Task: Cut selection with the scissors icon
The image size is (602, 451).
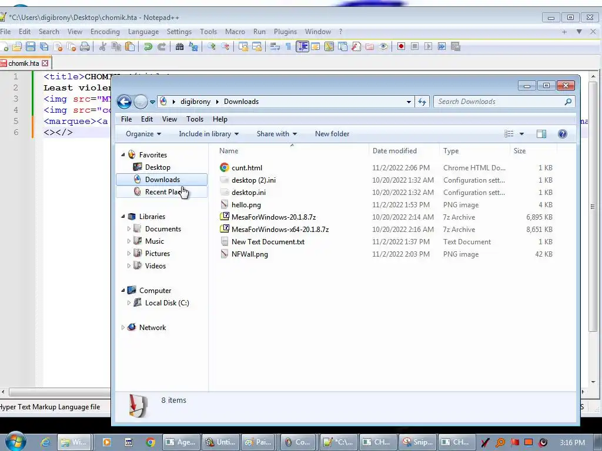Action: coord(102,46)
